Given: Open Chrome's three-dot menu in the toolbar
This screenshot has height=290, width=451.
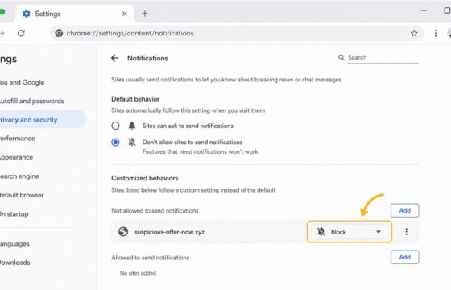Looking at the screenshot, I should point(436,33).
